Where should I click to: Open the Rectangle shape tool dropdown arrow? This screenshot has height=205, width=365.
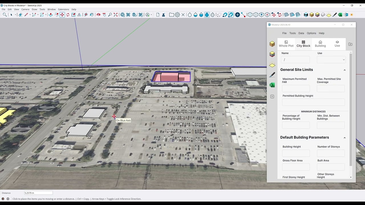(x=46, y=15)
